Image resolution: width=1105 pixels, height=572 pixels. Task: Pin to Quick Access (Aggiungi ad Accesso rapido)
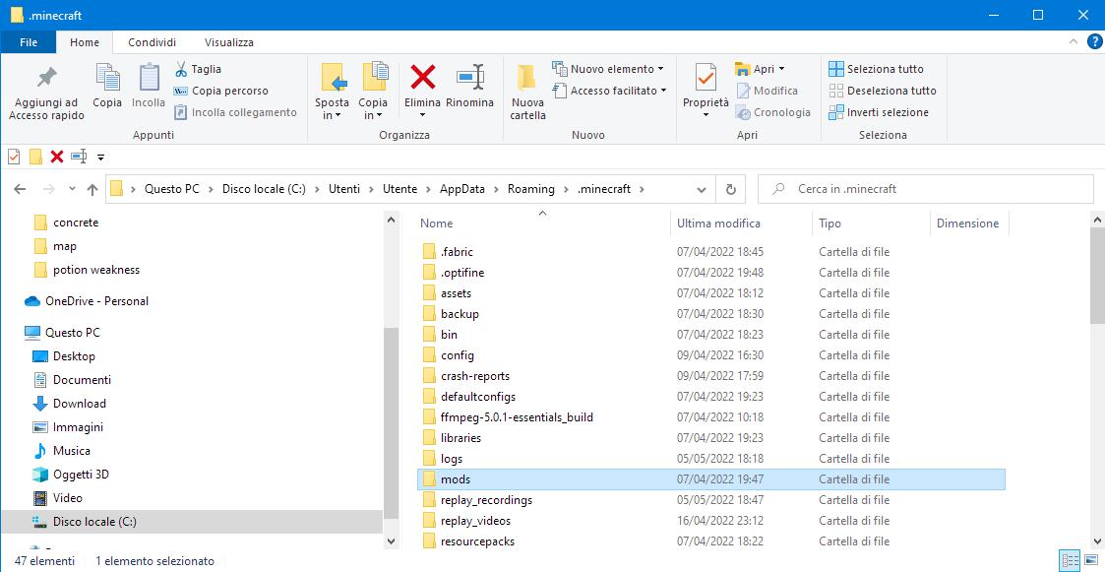[x=46, y=94]
